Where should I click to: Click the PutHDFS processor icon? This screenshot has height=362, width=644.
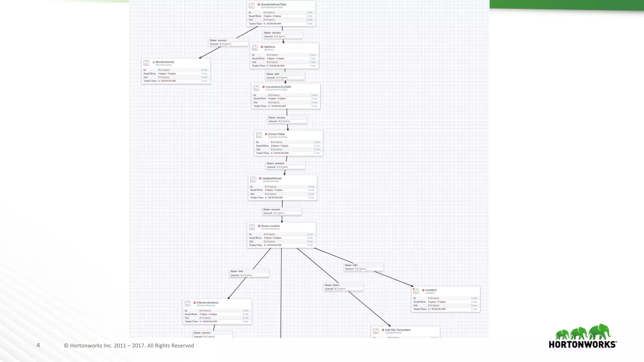tap(416, 291)
